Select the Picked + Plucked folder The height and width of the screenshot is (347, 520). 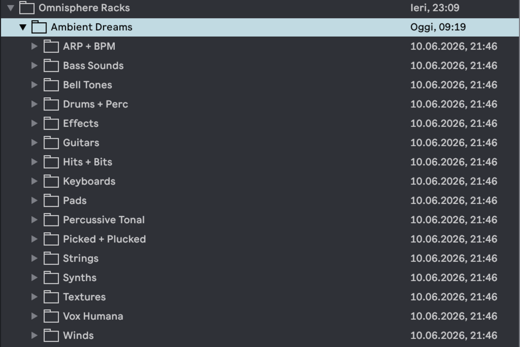(260, 239)
